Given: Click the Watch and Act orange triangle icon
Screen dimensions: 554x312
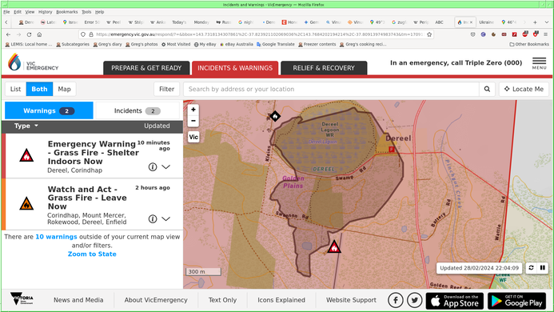Looking at the screenshot, I should click(x=26, y=204).
